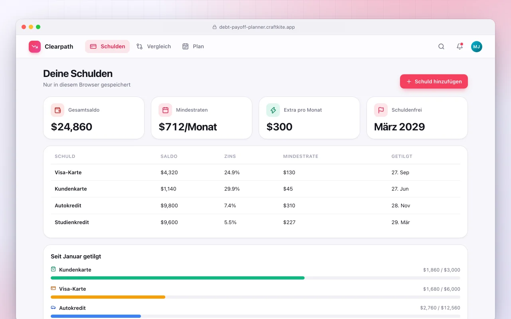Click the address bar URL debt-payoff-planner.craftkite.app

[257, 27]
